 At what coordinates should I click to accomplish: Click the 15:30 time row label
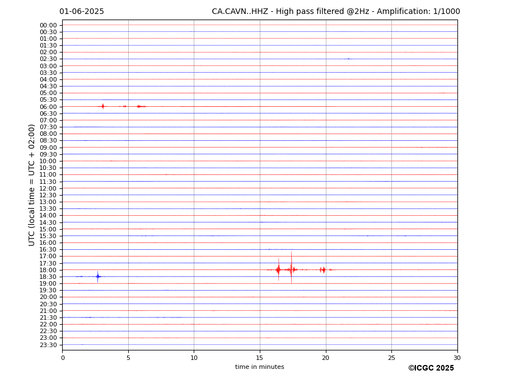point(48,236)
